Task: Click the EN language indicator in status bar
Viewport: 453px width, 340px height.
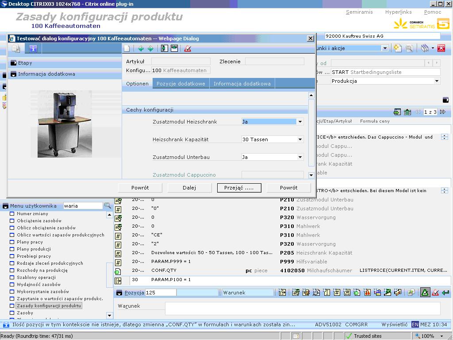Action: [415, 325]
